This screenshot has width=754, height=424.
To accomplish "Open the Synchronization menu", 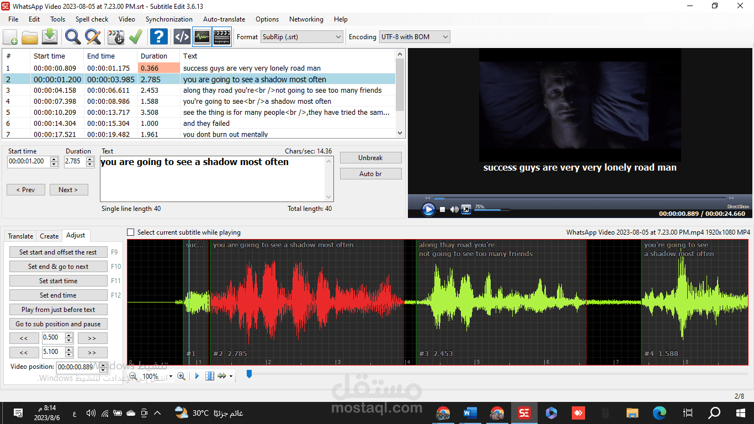I will click(169, 19).
